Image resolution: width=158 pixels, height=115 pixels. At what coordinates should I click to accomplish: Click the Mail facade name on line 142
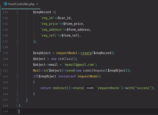click(37, 70)
